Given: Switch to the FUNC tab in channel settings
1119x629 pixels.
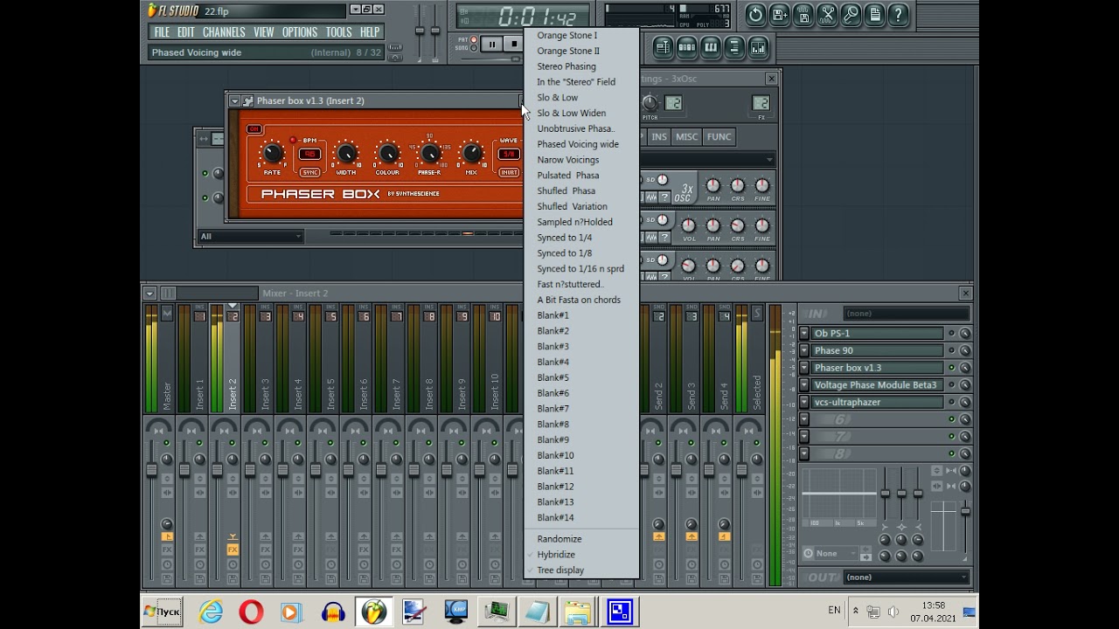Looking at the screenshot, I should pyautogui.click(x=719, y=137).
